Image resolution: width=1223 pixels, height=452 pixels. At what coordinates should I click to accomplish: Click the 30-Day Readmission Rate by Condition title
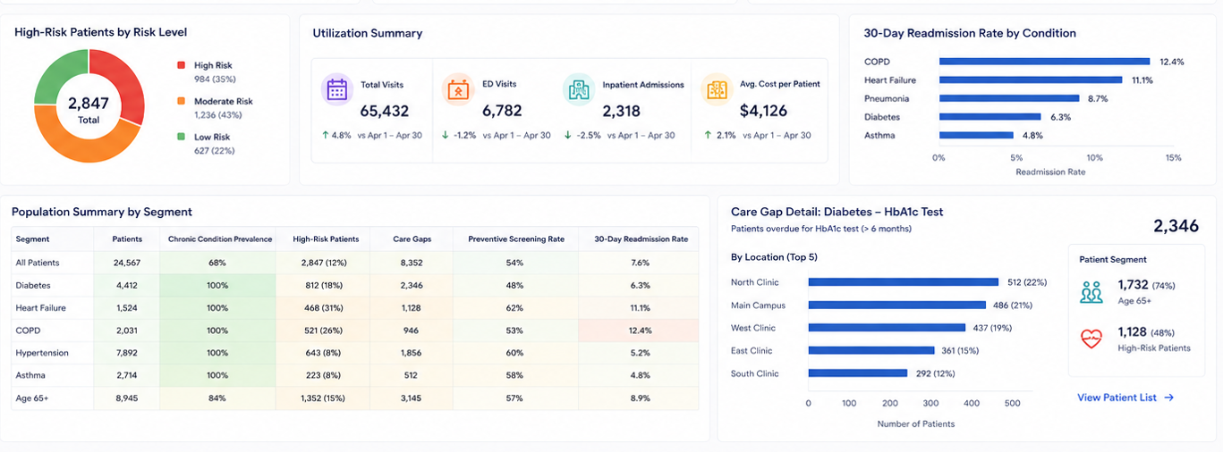970,33
